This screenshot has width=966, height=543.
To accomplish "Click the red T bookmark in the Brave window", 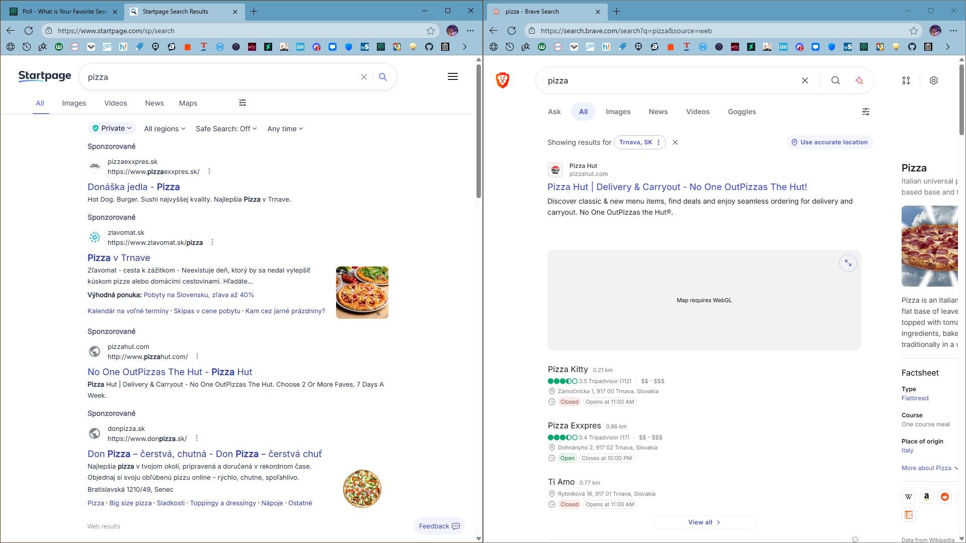I will coord(687,47).
